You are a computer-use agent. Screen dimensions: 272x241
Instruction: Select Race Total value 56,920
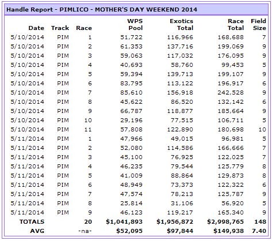coord(232,204)
